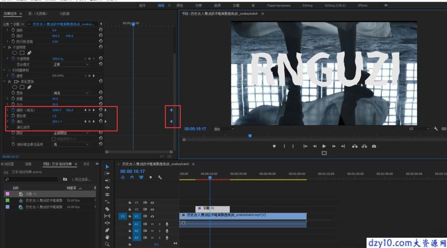Viewport: 447px width, 248px height.
Task: Select the Ripple Edit tool
Action: [107, 180]
